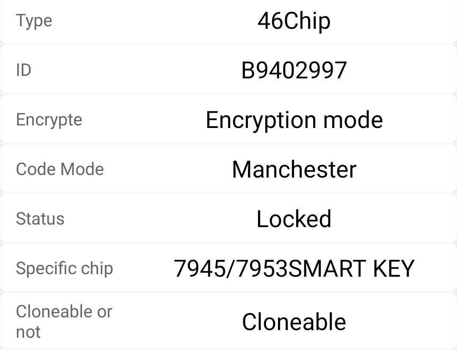
Task: Tap the B9402997 ID value
Action: [x=294, y=71]
